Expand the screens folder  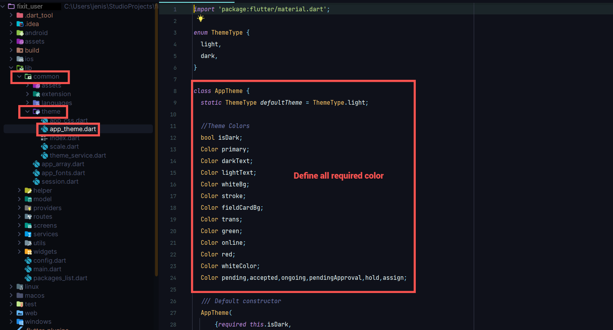[19, 226]
